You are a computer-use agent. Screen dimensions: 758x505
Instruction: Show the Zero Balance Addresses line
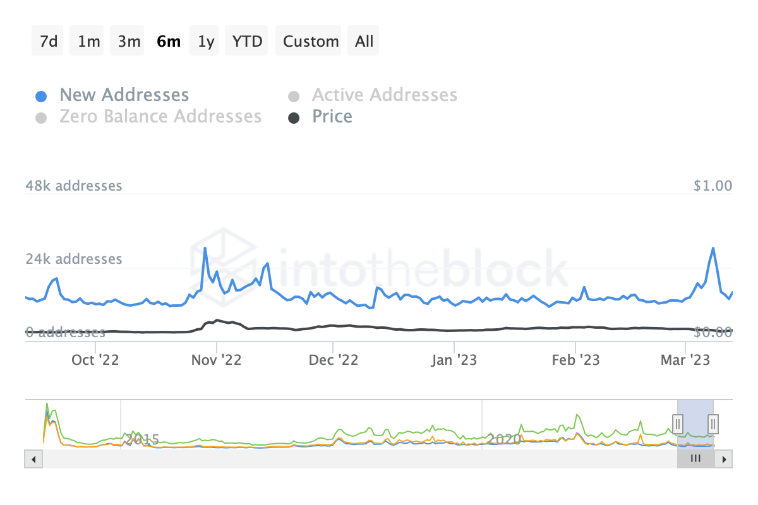pyautogui.click(x=161, y=116)
